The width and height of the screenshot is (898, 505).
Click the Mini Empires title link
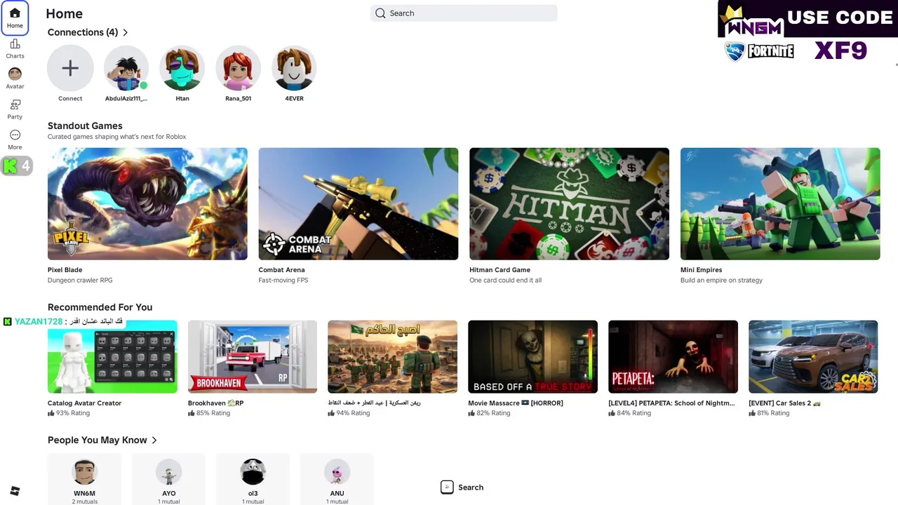pos(702,270)
